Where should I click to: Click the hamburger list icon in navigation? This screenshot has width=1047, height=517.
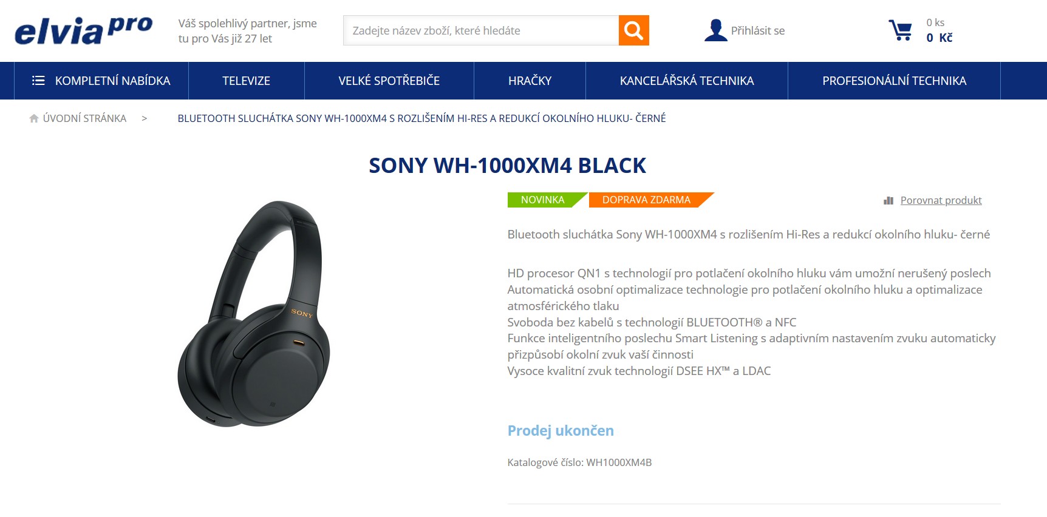coord(38,80)
